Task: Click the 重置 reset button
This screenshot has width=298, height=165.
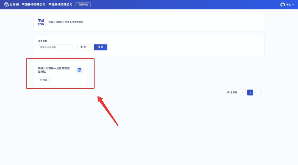Action: pyautogui.click(x=83, y=47)
